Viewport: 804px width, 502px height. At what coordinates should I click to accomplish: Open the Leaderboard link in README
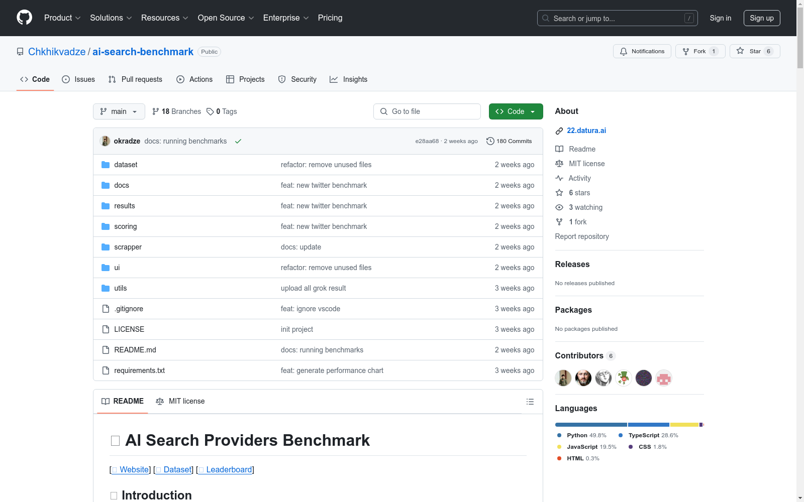coord(225,469)
